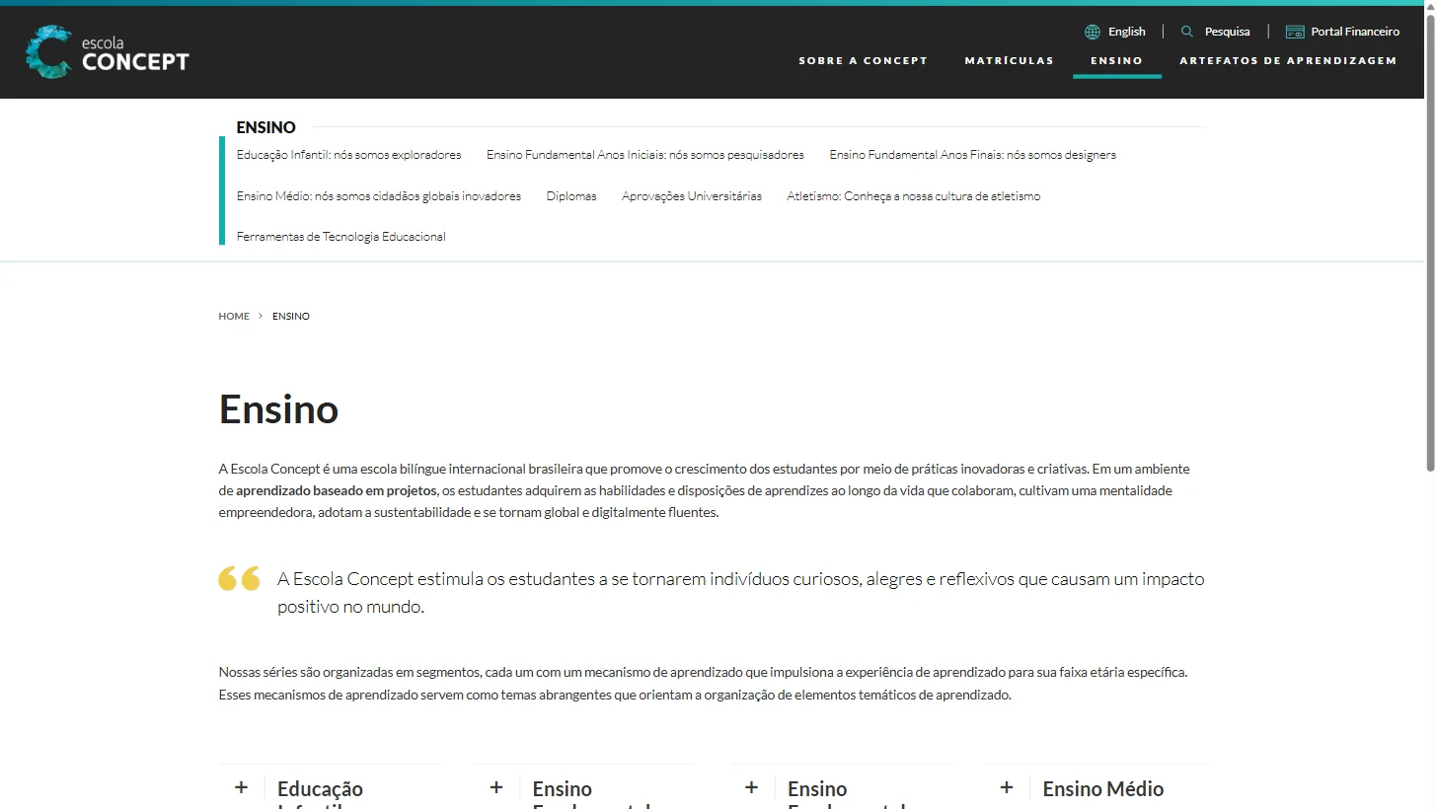Screen dimensions: 1437x809
Task: Expand the Ensino Médio section plus icon
Action: coord(1007,787)
